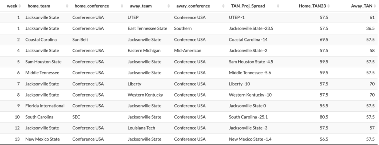Click the New Mexico State home team cell
Image resolution: width=379 pixels, height=145 pixels.
[43, 139]
